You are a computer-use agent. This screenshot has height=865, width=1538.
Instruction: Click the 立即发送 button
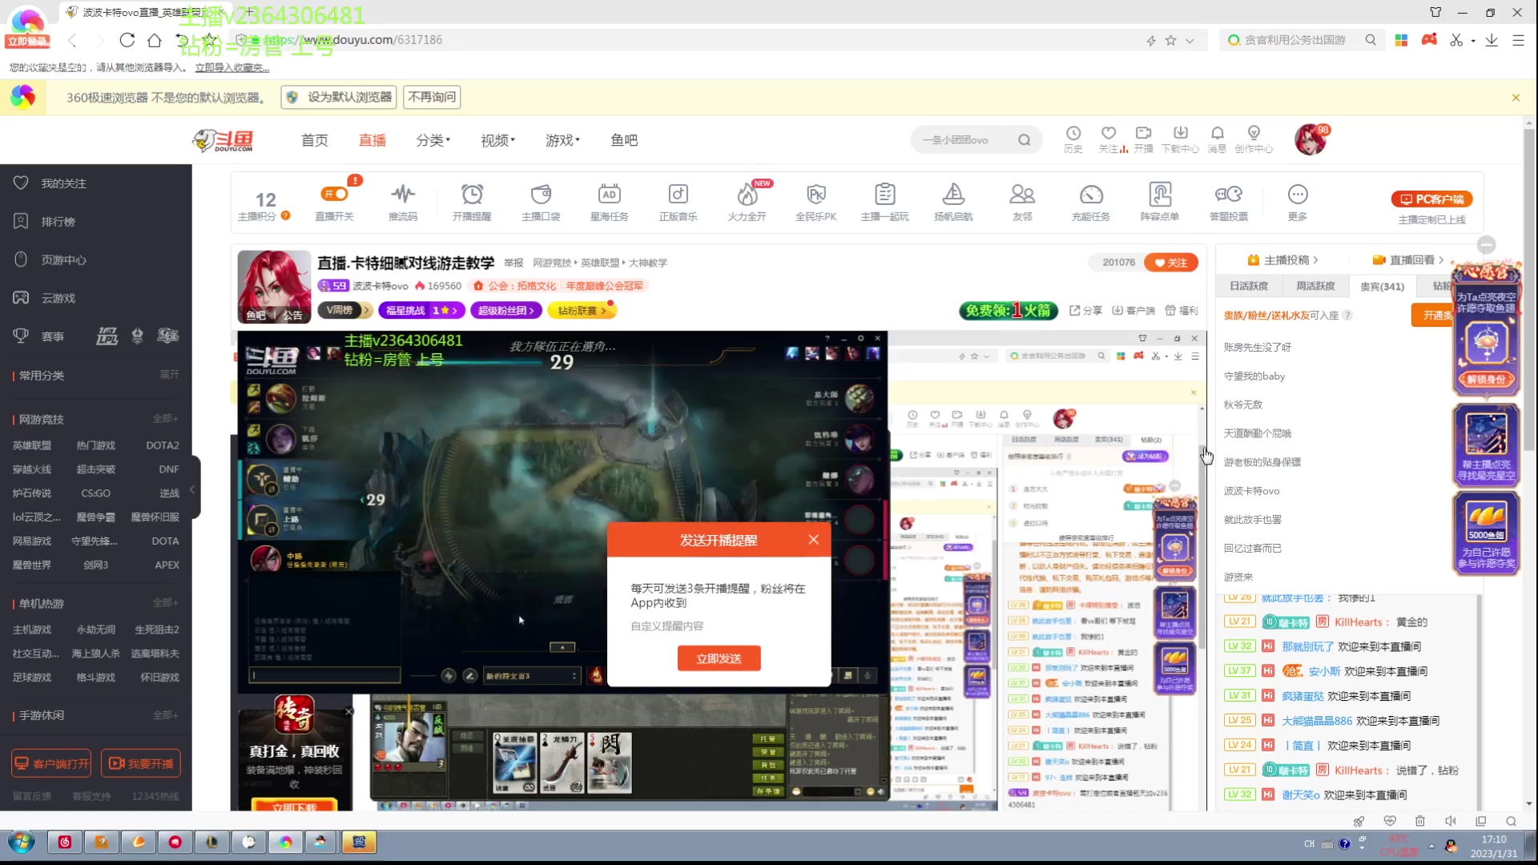tap(719, 658)
